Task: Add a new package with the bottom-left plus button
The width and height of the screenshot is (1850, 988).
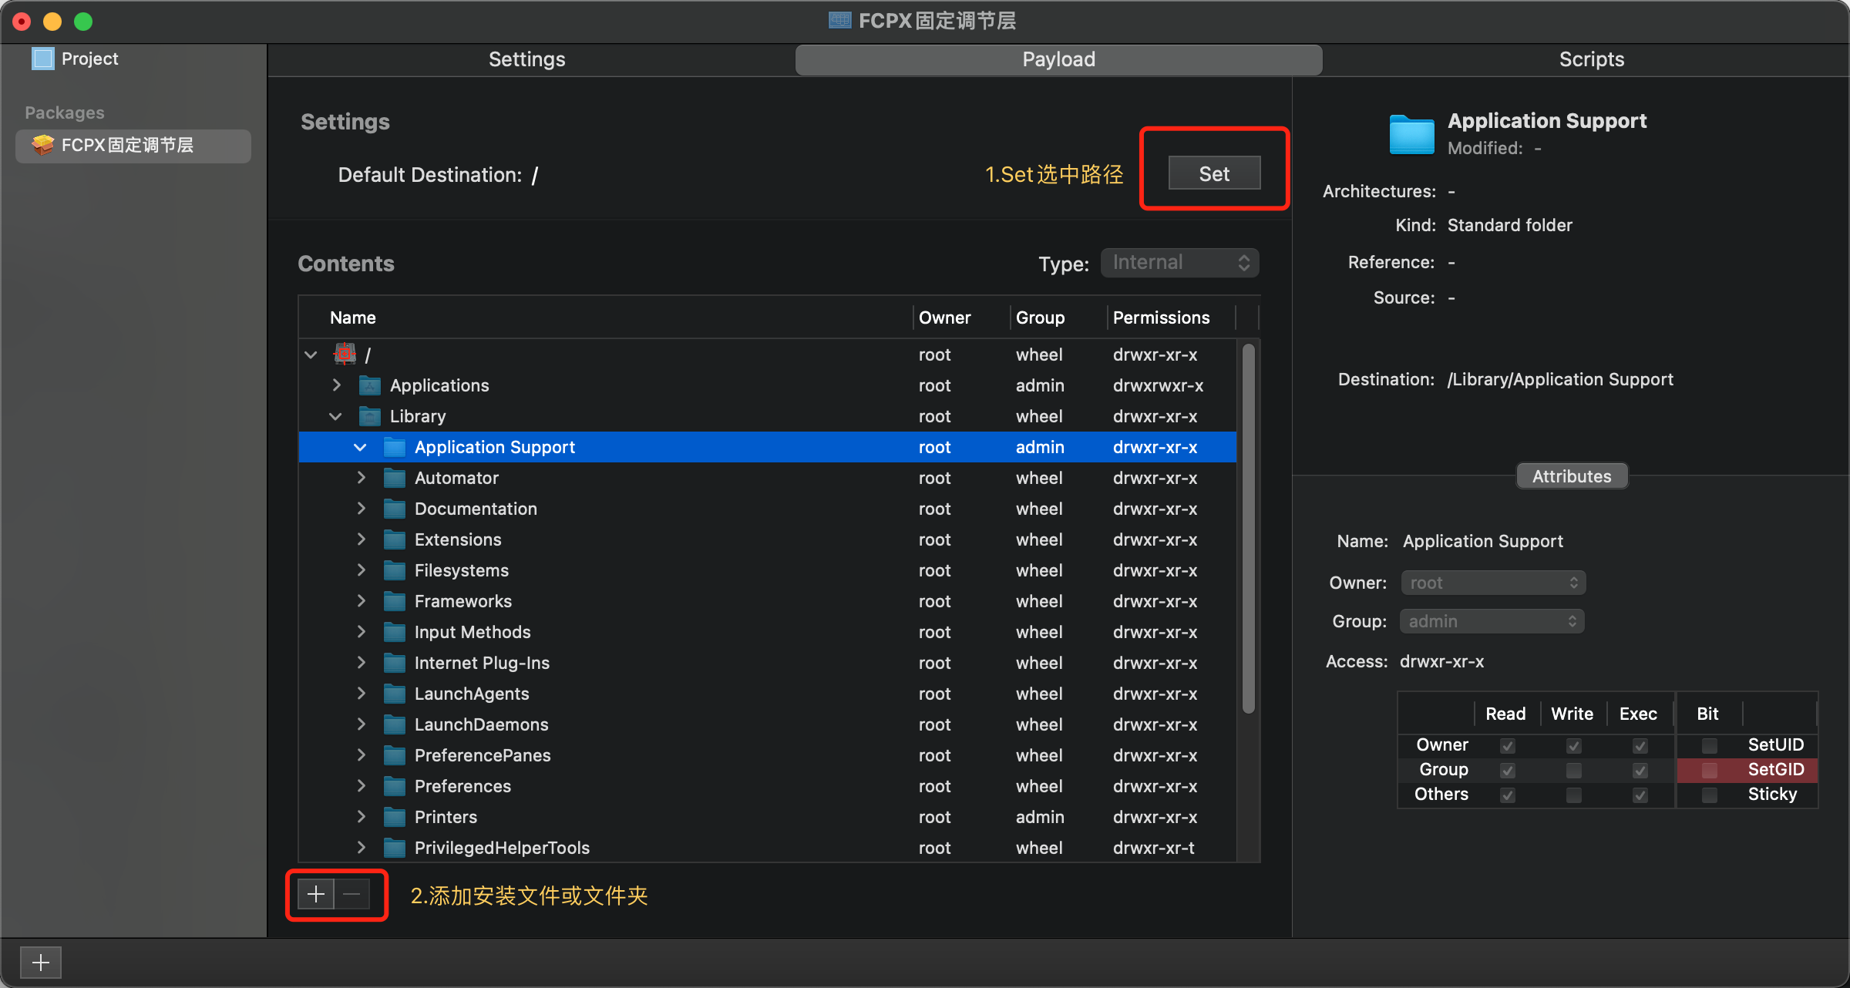Action: click(41, 963)
